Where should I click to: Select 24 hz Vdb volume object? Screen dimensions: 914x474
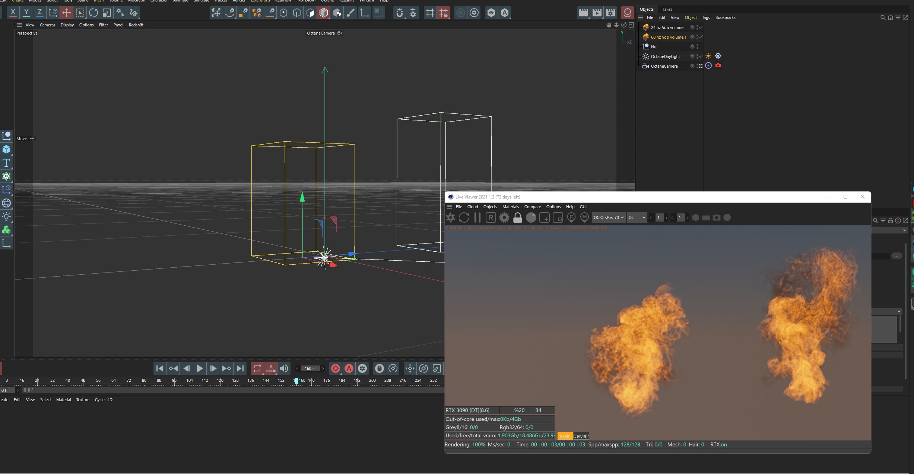pyautogui.click(x=667, y=28)
